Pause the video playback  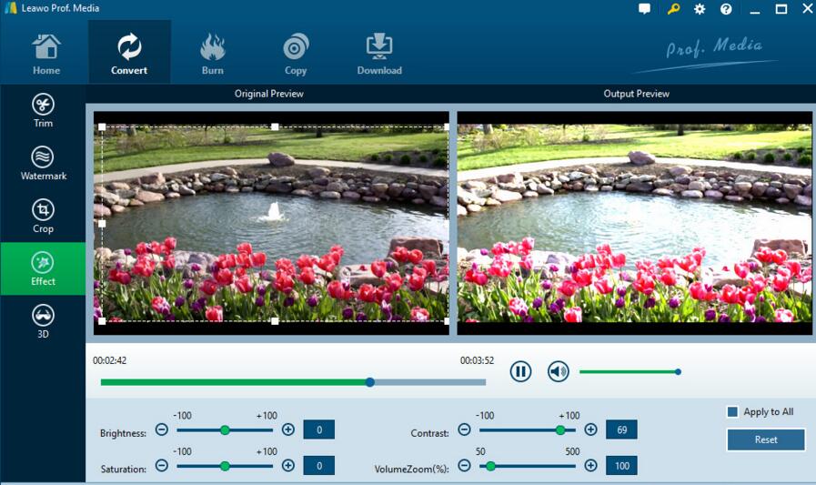(x=520, y=371)
